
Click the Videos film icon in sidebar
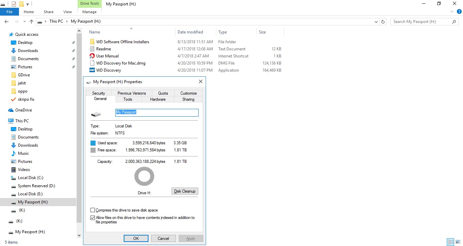(14, 170)
